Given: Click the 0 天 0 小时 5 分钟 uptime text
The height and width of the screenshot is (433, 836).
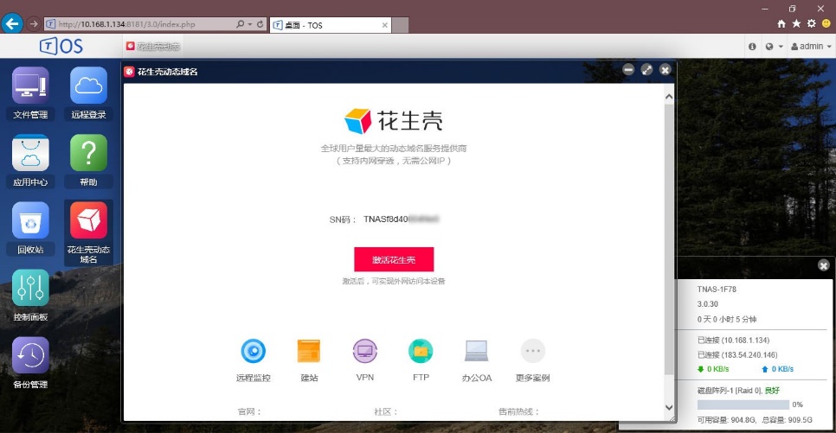Looking at the screenshot, I should click(727, 319).
